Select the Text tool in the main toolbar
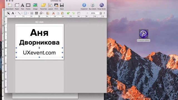178x100 pixels. (23, 5)
